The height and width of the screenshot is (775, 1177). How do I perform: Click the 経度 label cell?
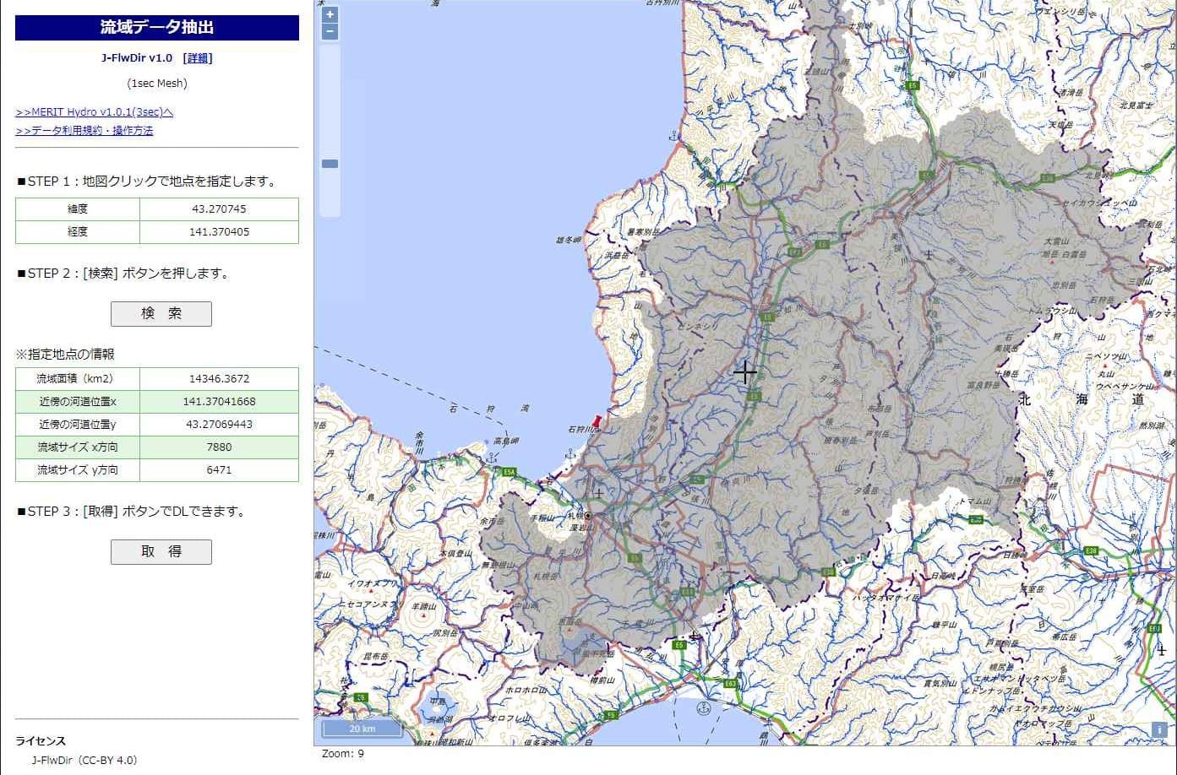point(78,232)
